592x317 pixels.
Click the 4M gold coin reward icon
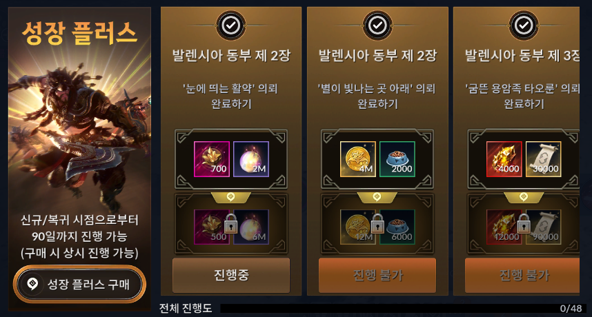click(358, 159)
